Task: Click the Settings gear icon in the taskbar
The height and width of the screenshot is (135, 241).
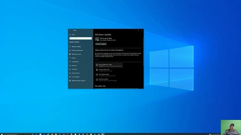Action: (x=103, y=134)
